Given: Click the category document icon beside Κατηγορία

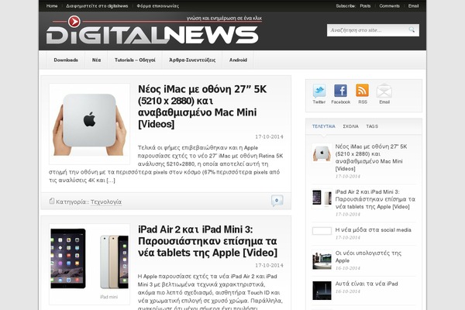Looking at the screenshot, I should pos(52,201).
